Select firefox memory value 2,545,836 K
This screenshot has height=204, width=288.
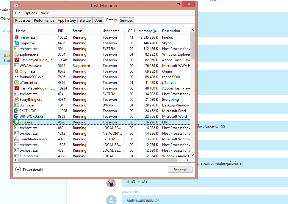(149, 37)
